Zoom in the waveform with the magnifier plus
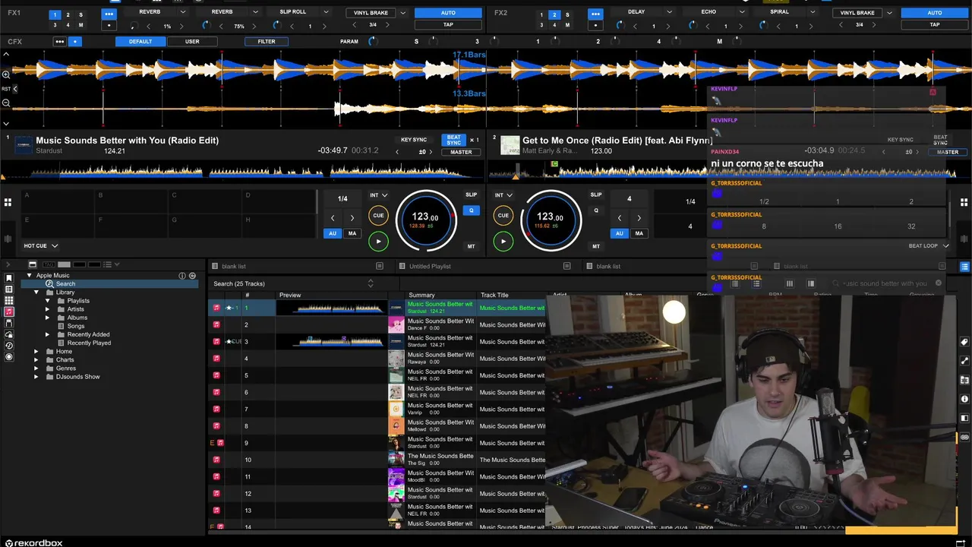 6,74
